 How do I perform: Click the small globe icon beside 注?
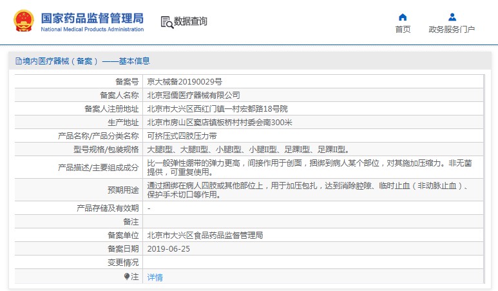(x=127, y=276)
